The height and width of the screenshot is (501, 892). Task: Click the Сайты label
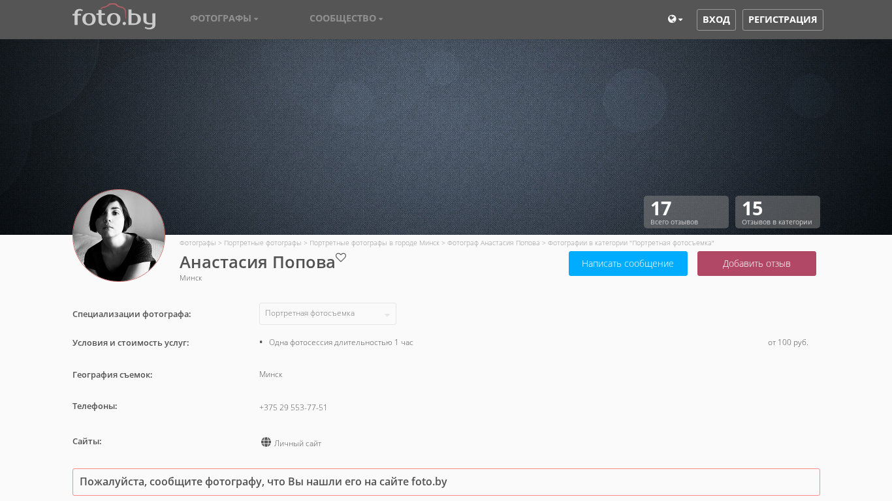tap(87, 442)
